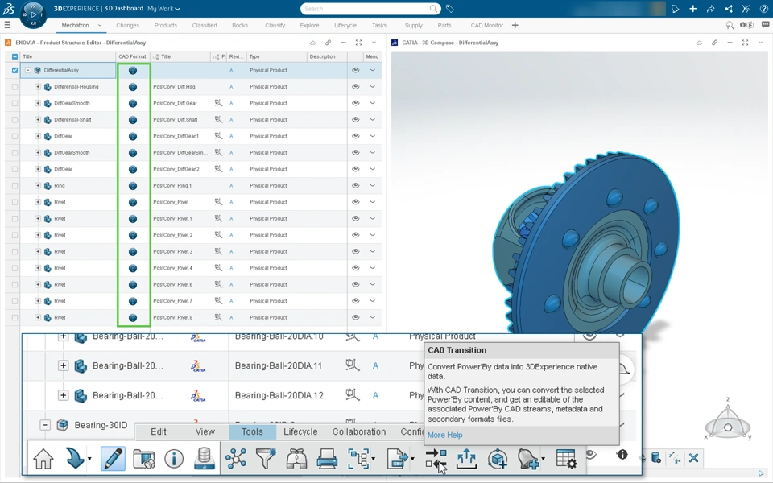Check the Differential-Housing row checkbox
The image size is (773, 483).
click(14, 87)
